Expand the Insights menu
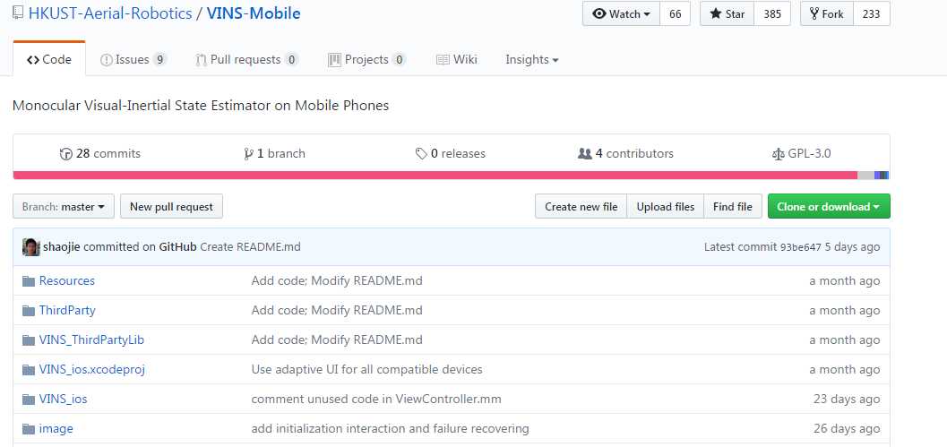This screenshot has height=447, width=947. coord(531,59)
